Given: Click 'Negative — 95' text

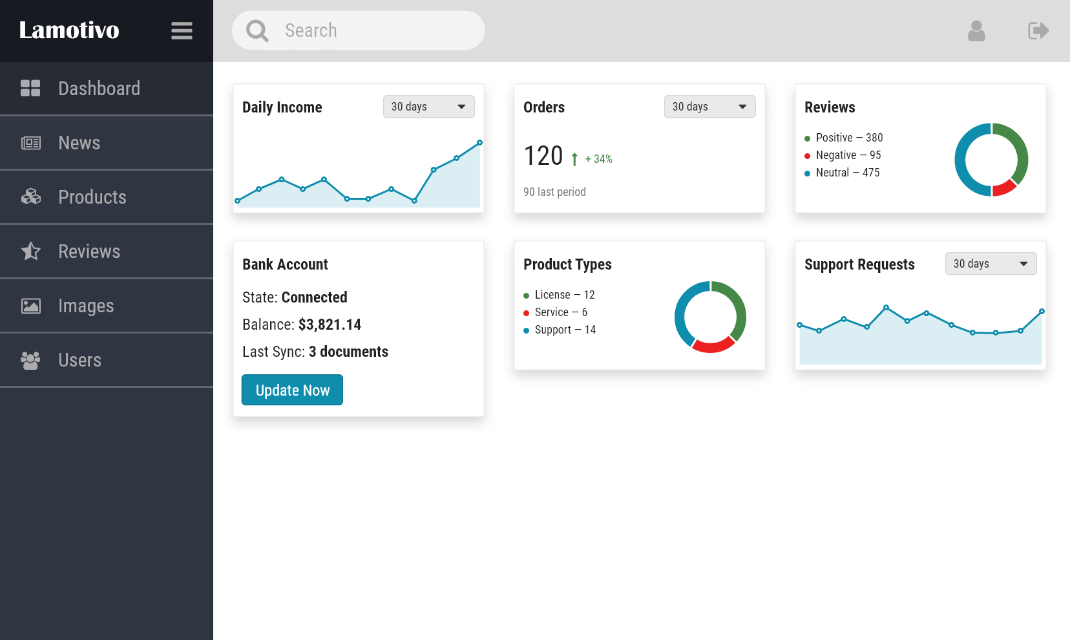Looking at the screenshot, I should [x=848, y=155].
